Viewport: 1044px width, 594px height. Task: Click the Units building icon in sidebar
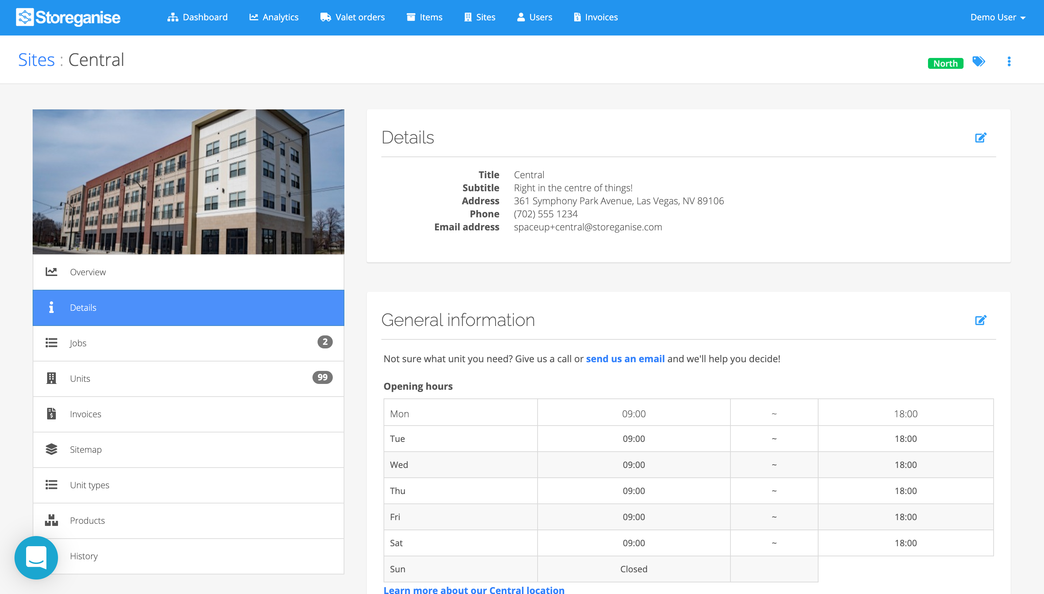coord(51,378)
